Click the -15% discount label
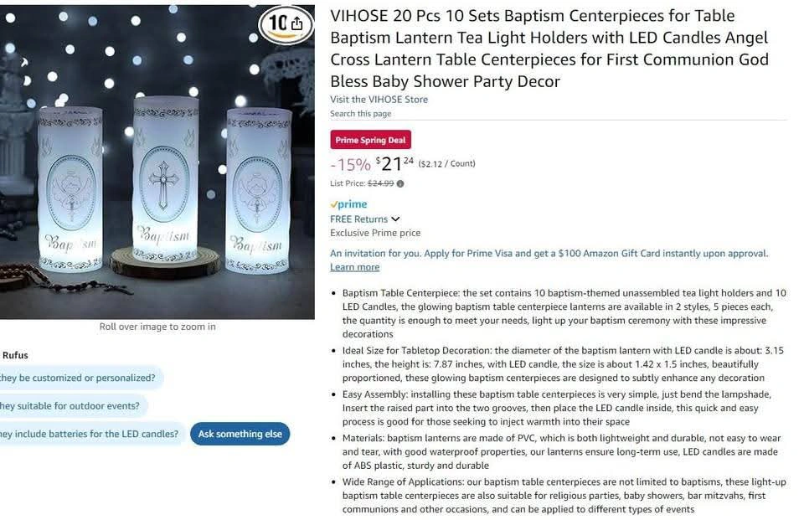 coord(350,165)
